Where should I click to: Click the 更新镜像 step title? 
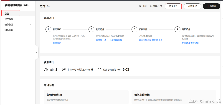click(x=186, y=29)
